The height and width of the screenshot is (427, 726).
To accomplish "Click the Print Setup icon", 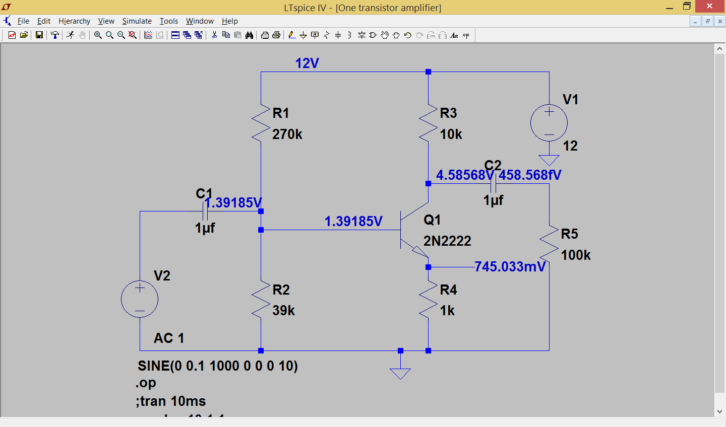I will pyautogui.click(x=265, y=35).
